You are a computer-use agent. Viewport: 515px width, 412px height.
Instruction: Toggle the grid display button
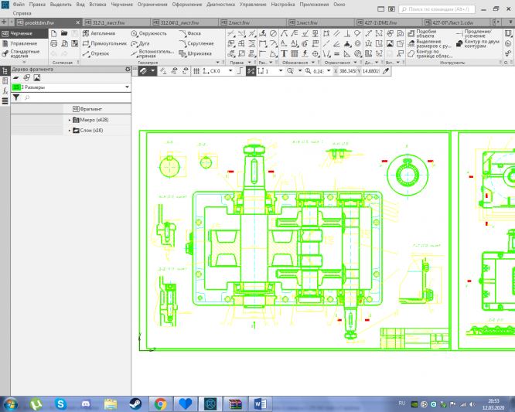[x=196, y=70]
